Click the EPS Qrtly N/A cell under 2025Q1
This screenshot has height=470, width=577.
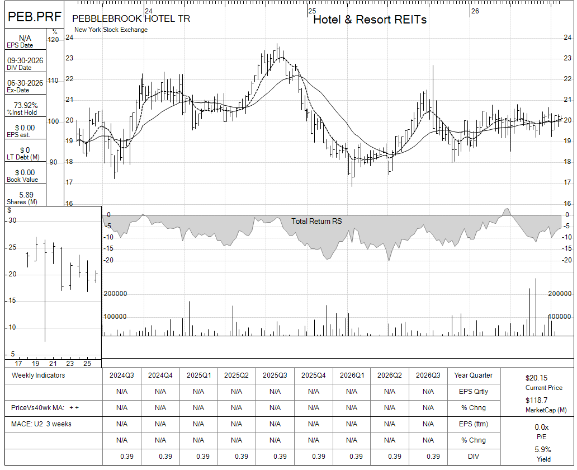point(198,392)
